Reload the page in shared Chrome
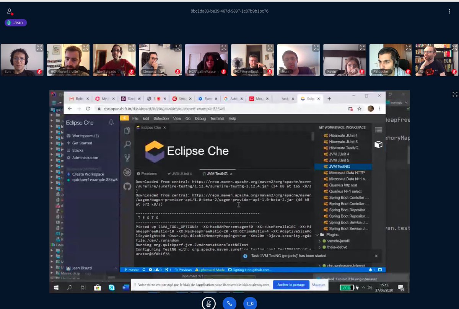Viewport: 459px width, 309px height. [88, 109]
